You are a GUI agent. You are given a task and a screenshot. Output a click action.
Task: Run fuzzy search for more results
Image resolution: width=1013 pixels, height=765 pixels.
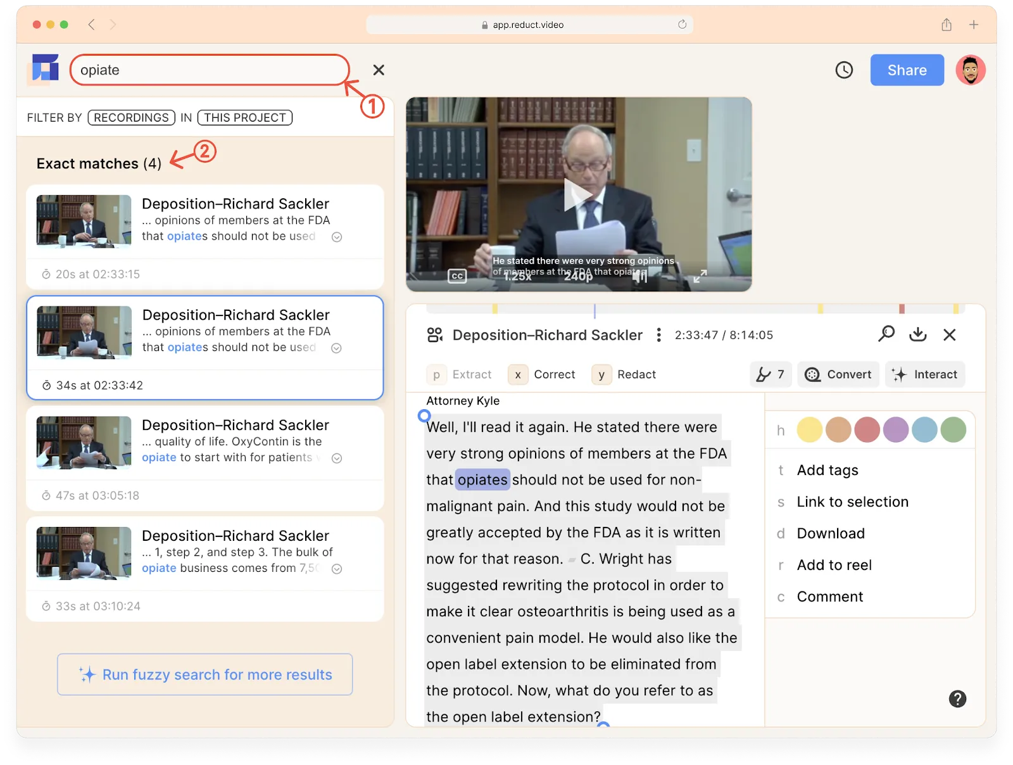coord(205,674)
